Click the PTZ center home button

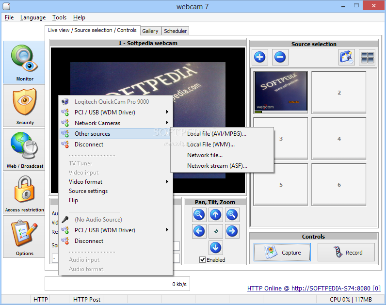click(216, 231)
